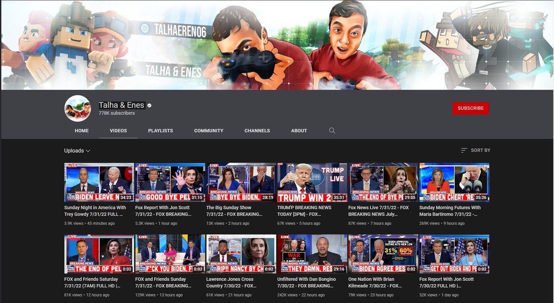Click the channel avatar picture

pos(78,108)
